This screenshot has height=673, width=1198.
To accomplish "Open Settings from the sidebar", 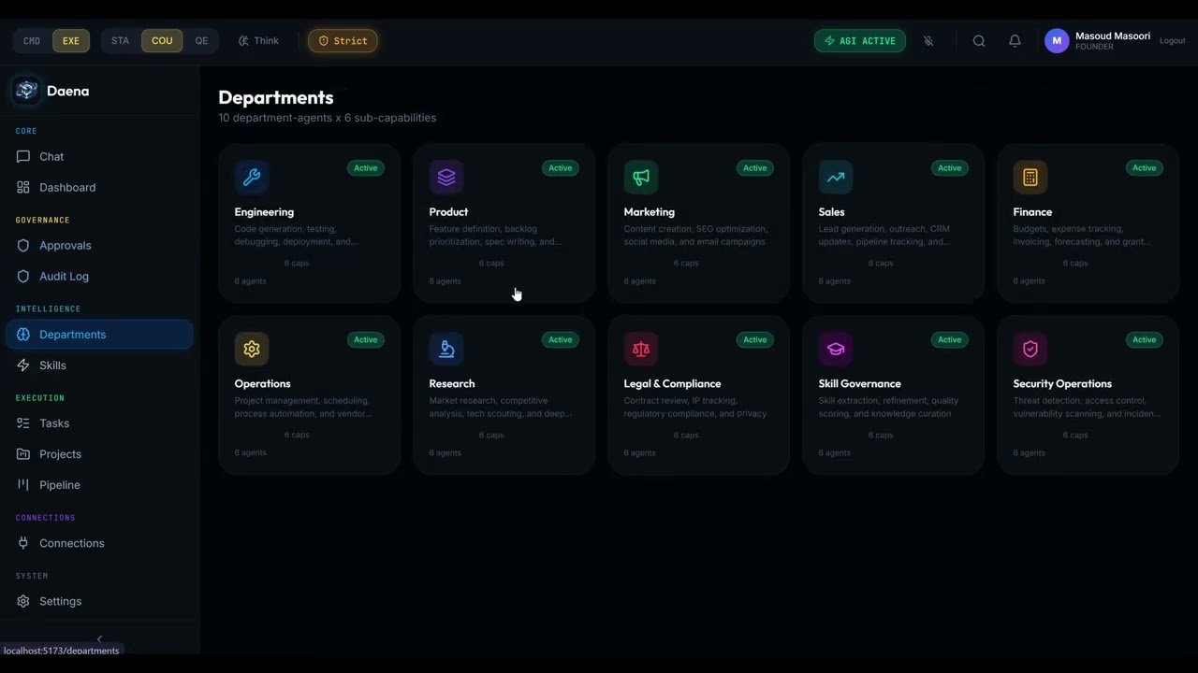I will tap(99, 601).
